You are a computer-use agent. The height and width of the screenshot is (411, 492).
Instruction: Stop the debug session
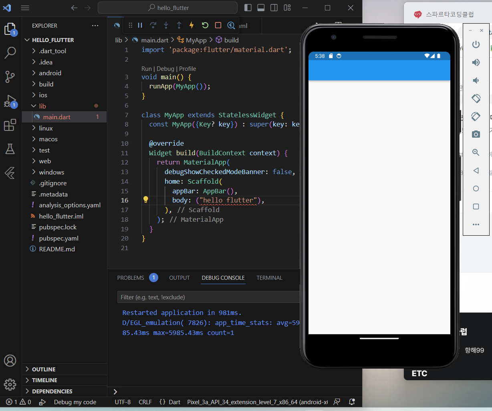218,25
